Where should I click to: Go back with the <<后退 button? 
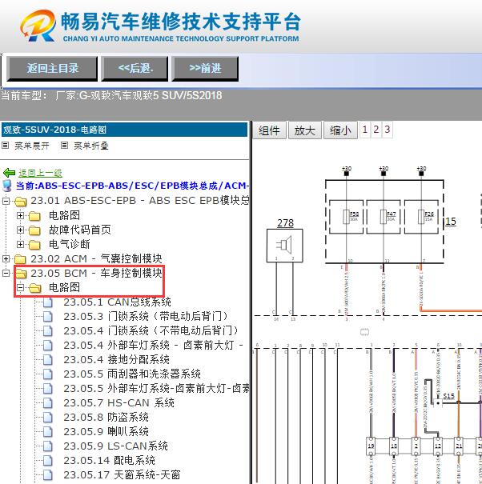point(135,69)
